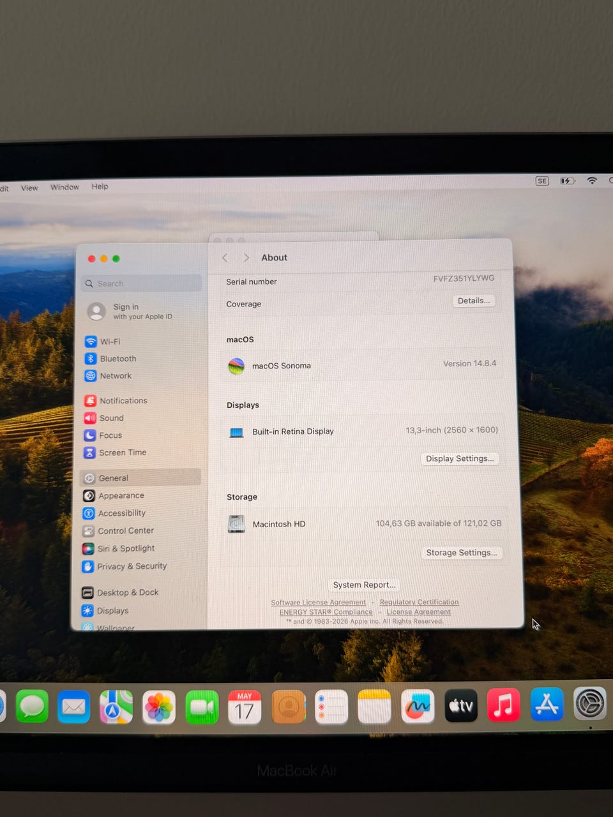Viewport: 613px width, 817px height.
Task: Select Sound in the sidebar
Action: tap(103, 418)
